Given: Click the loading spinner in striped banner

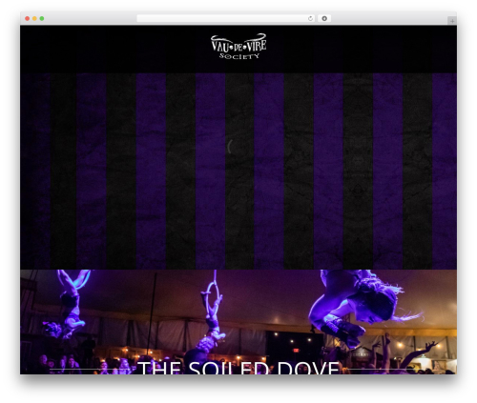Looking at the screenshot, I should [230, 147].
